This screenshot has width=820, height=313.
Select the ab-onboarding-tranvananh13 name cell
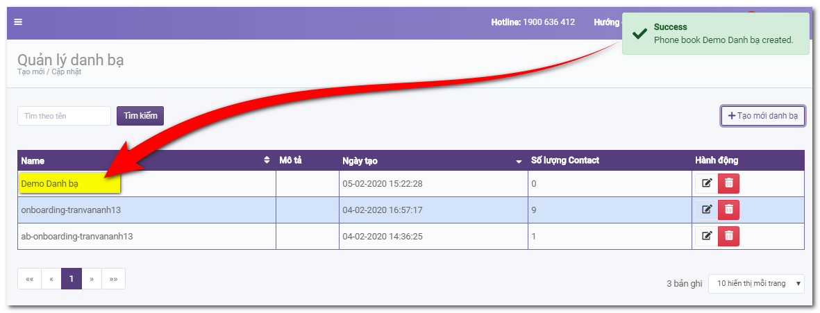[147, 236]
